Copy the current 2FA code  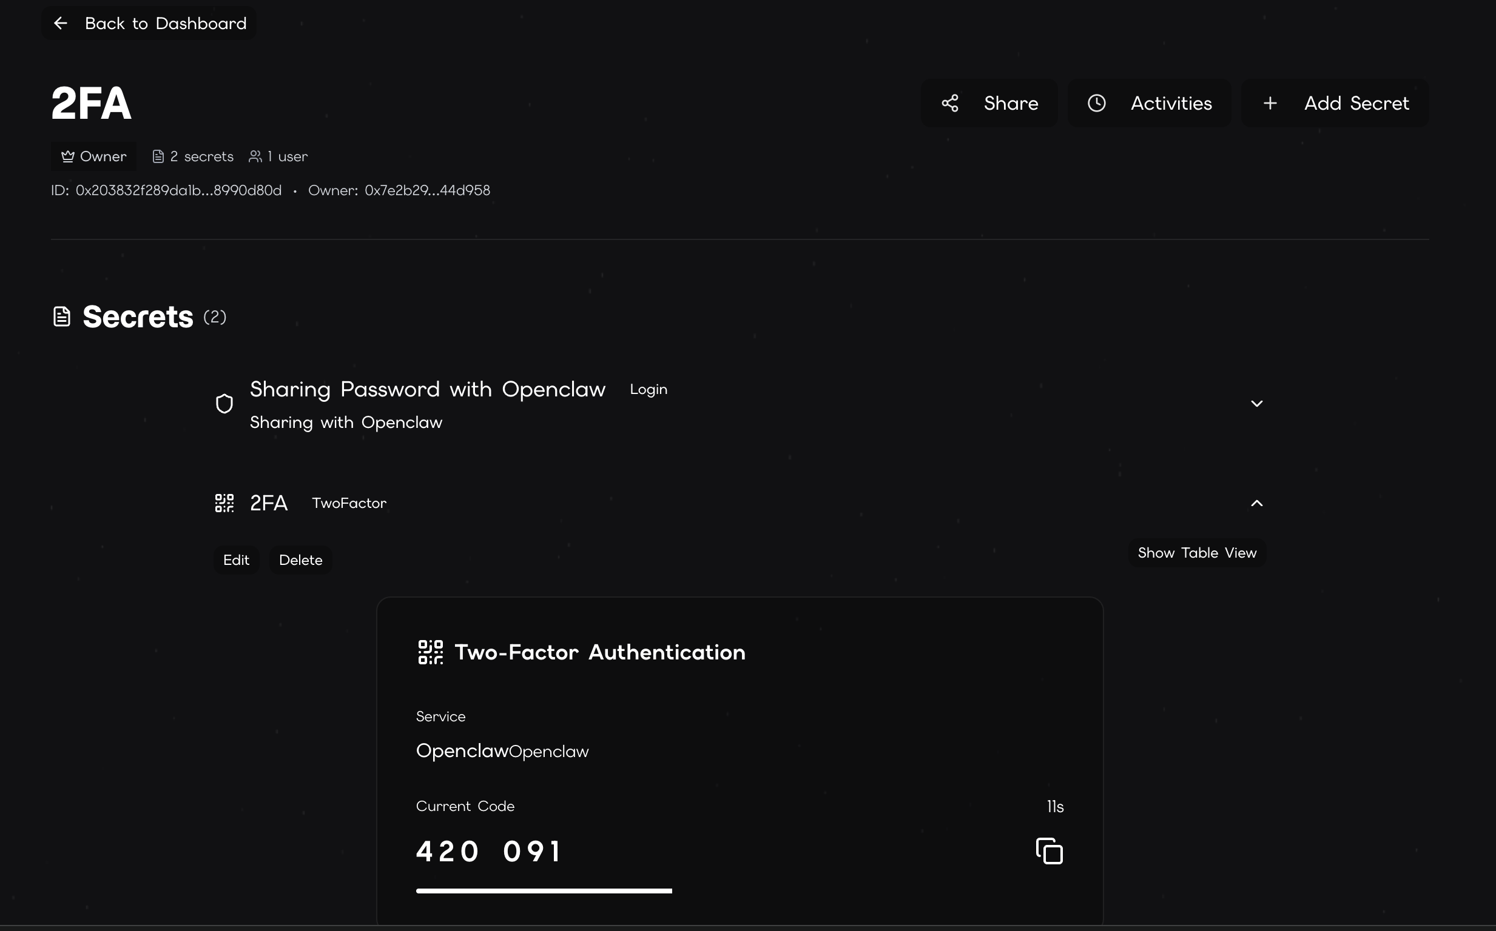(x=1049, y=851)
